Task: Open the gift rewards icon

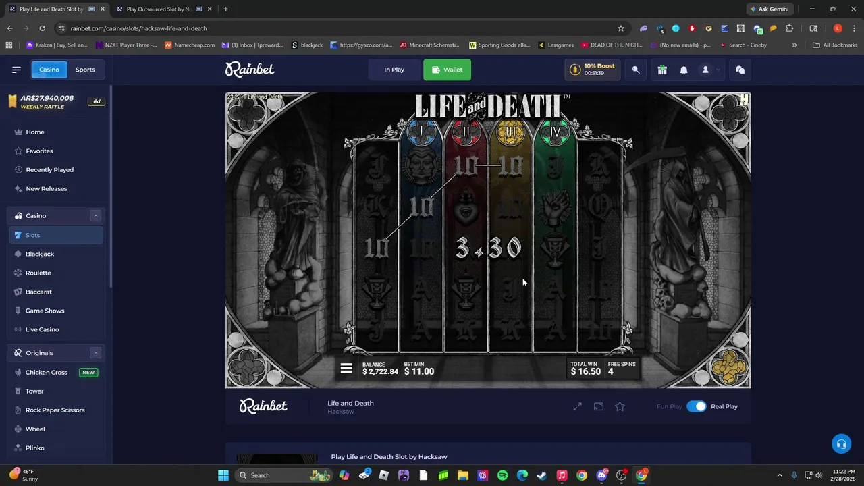Action: (662, 70)
